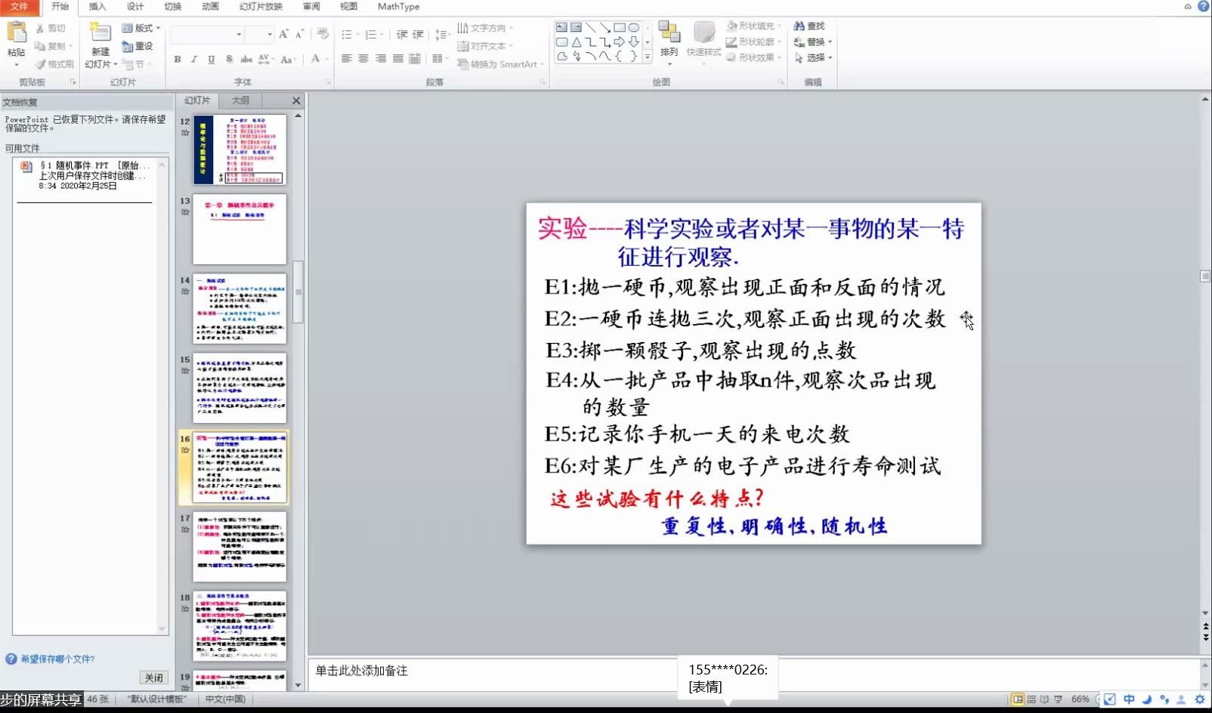Click the Reset (重设) slide icon
1212x713 pixels.
pos(127,46)
